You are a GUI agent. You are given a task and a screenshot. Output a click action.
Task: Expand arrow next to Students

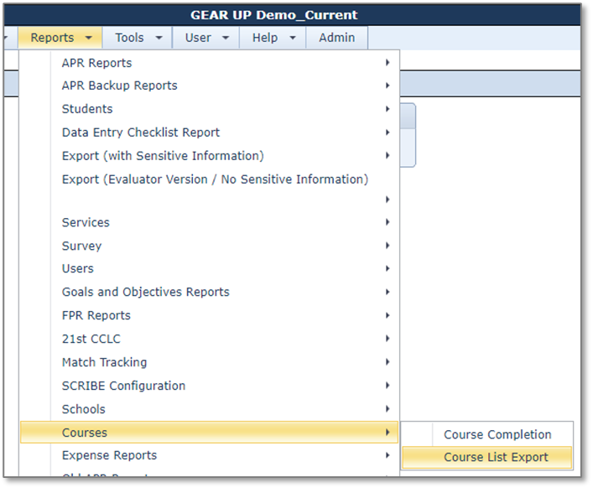388,109
